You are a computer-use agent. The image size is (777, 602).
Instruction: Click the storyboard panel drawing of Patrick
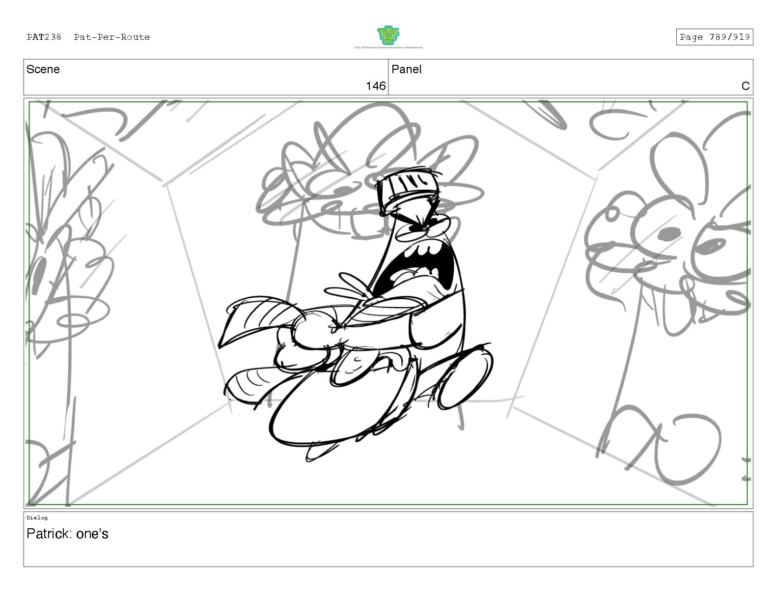pyautogui.click(x=388, y=303)
